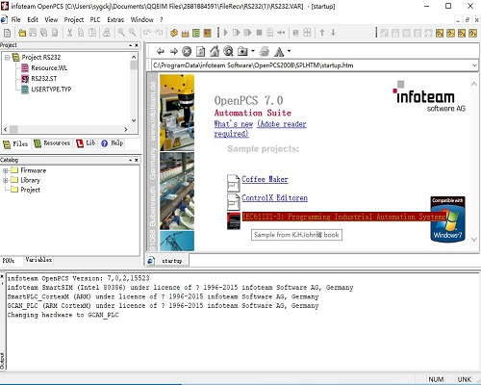Switch to the Resources tab
The image size is (481, 385).
tap(52, 143)
